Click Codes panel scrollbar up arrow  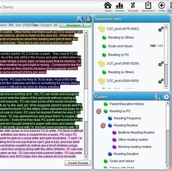pos(168,103)
